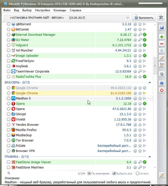This screenshot has width=168, height=186.
Task: Click the key icon in TeamViewer Corporate row
Action: [x=140, y=71]
